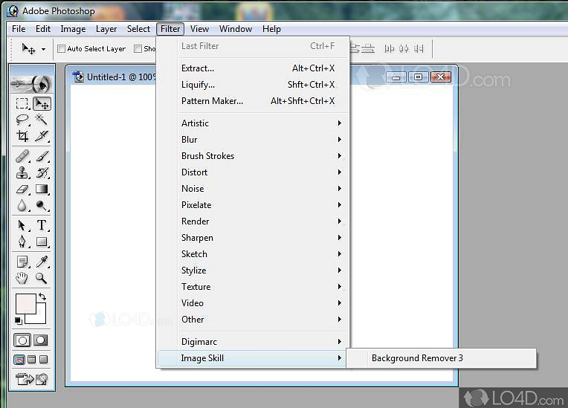
Task: Open the Move tool preset picker arrow
Action: point(43,49)
